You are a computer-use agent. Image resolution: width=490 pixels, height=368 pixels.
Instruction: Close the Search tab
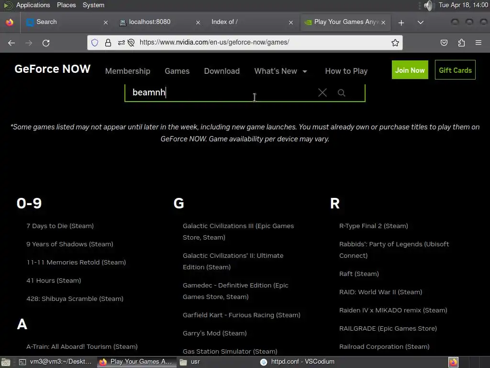click(106, 23)
